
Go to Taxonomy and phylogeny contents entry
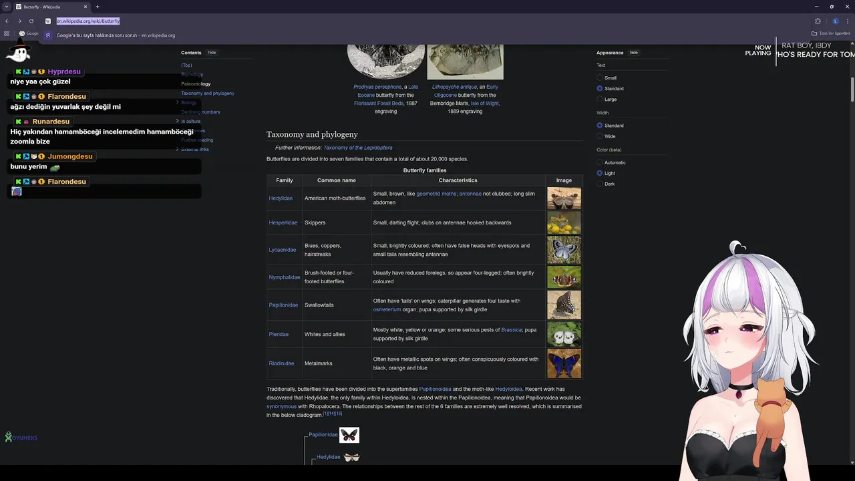click(x=208, y=94)
